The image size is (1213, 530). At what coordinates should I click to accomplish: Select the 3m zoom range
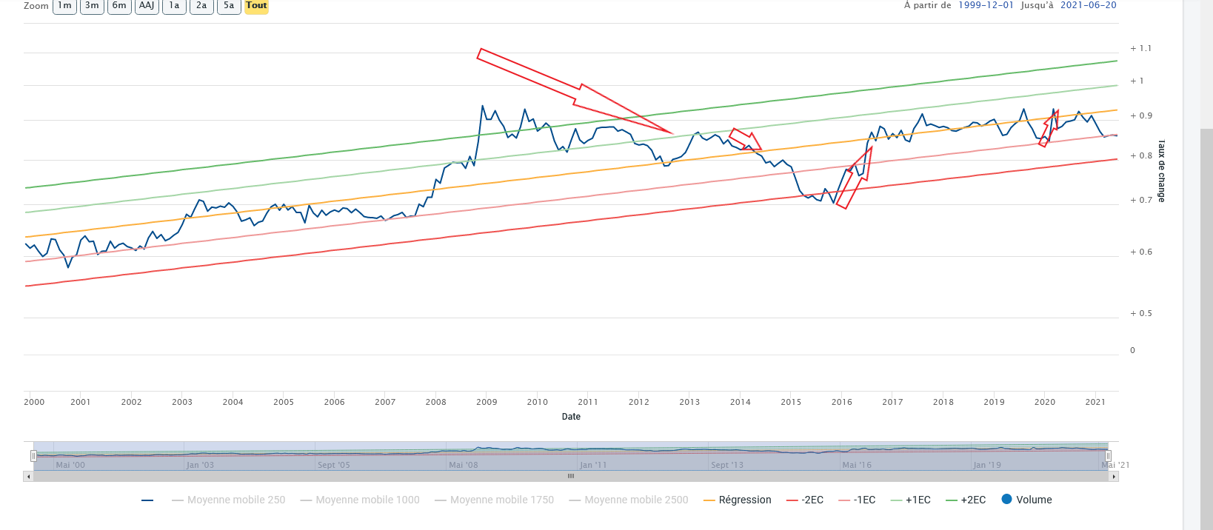[x=92, y=6]
